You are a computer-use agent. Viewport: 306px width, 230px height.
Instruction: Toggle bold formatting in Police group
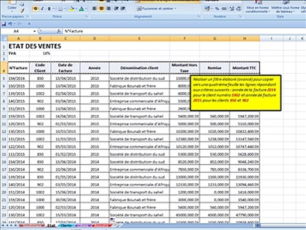point(35,9)
